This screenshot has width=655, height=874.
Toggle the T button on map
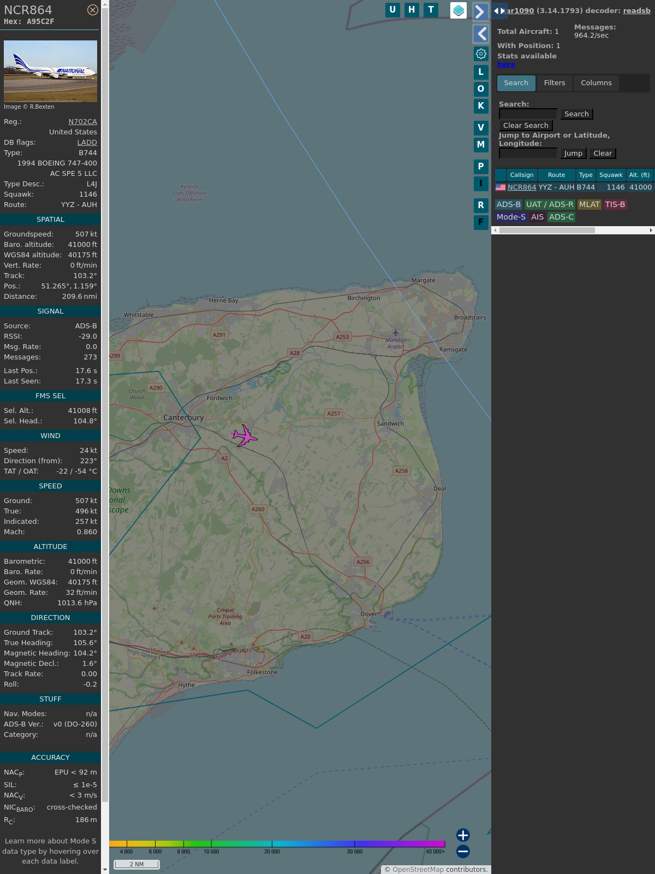click(431, 10)
